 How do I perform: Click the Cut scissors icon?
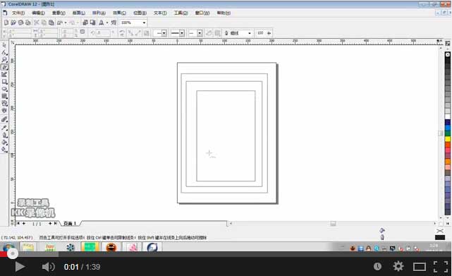point(37,23)
